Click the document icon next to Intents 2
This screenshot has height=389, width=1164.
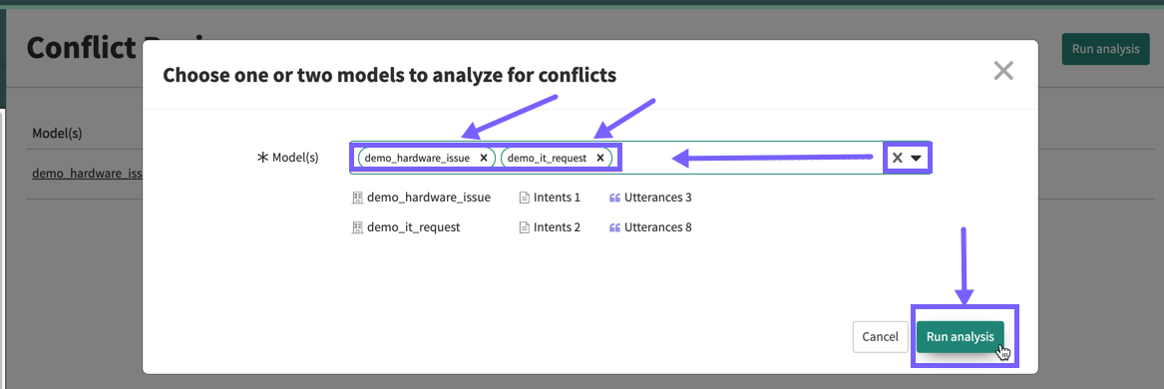tap(524, 227)
